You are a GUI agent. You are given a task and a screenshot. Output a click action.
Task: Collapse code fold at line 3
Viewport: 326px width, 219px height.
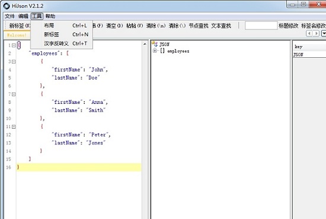point(14,61)
